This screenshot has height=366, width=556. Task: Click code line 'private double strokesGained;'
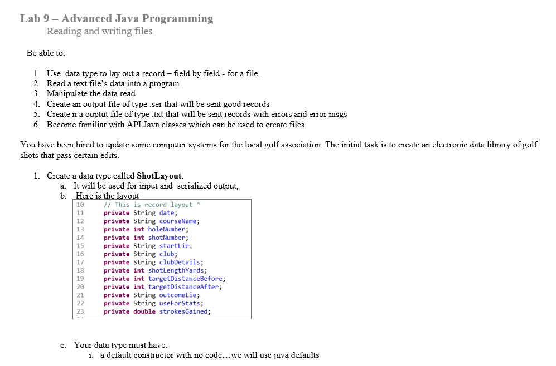pyautogui.click(x=157, y=311)
